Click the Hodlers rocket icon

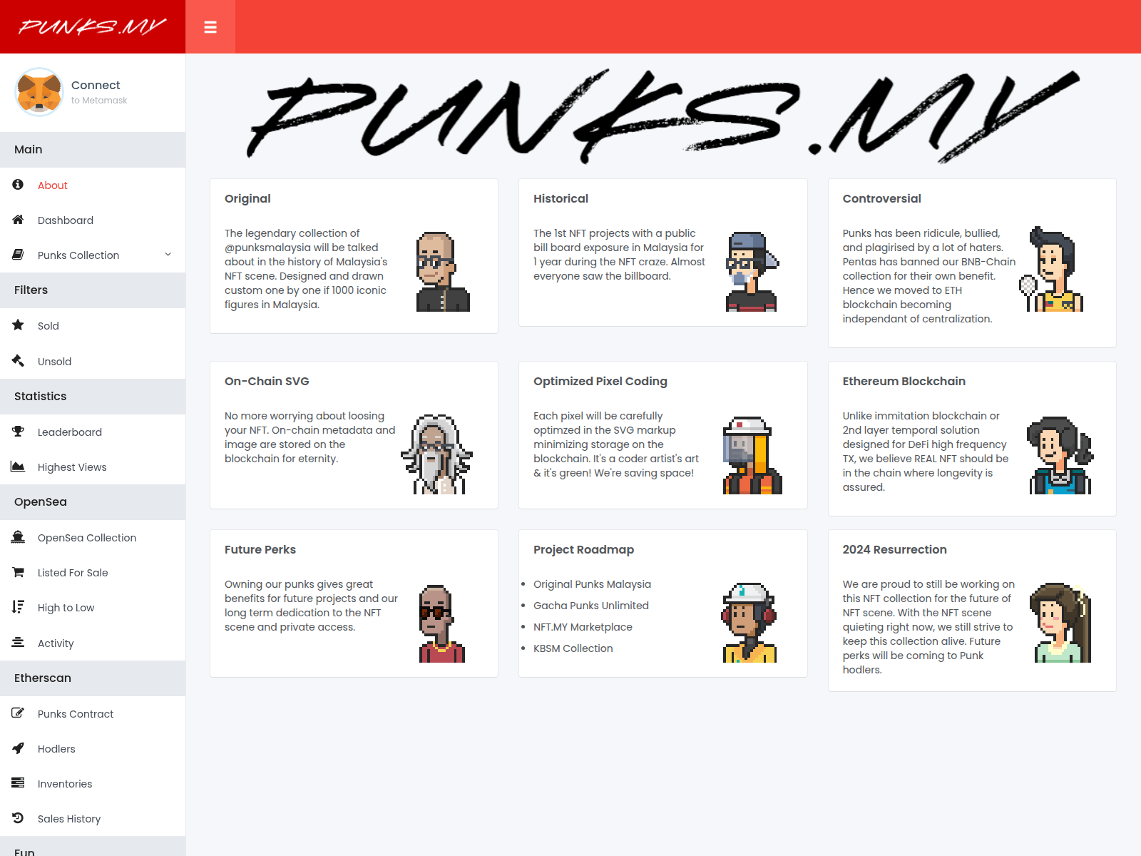(18, 748)
